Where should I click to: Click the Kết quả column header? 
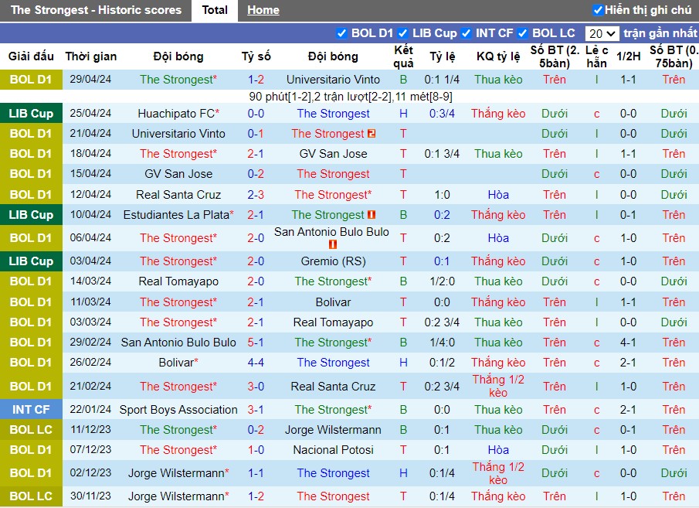click(403, 56)
